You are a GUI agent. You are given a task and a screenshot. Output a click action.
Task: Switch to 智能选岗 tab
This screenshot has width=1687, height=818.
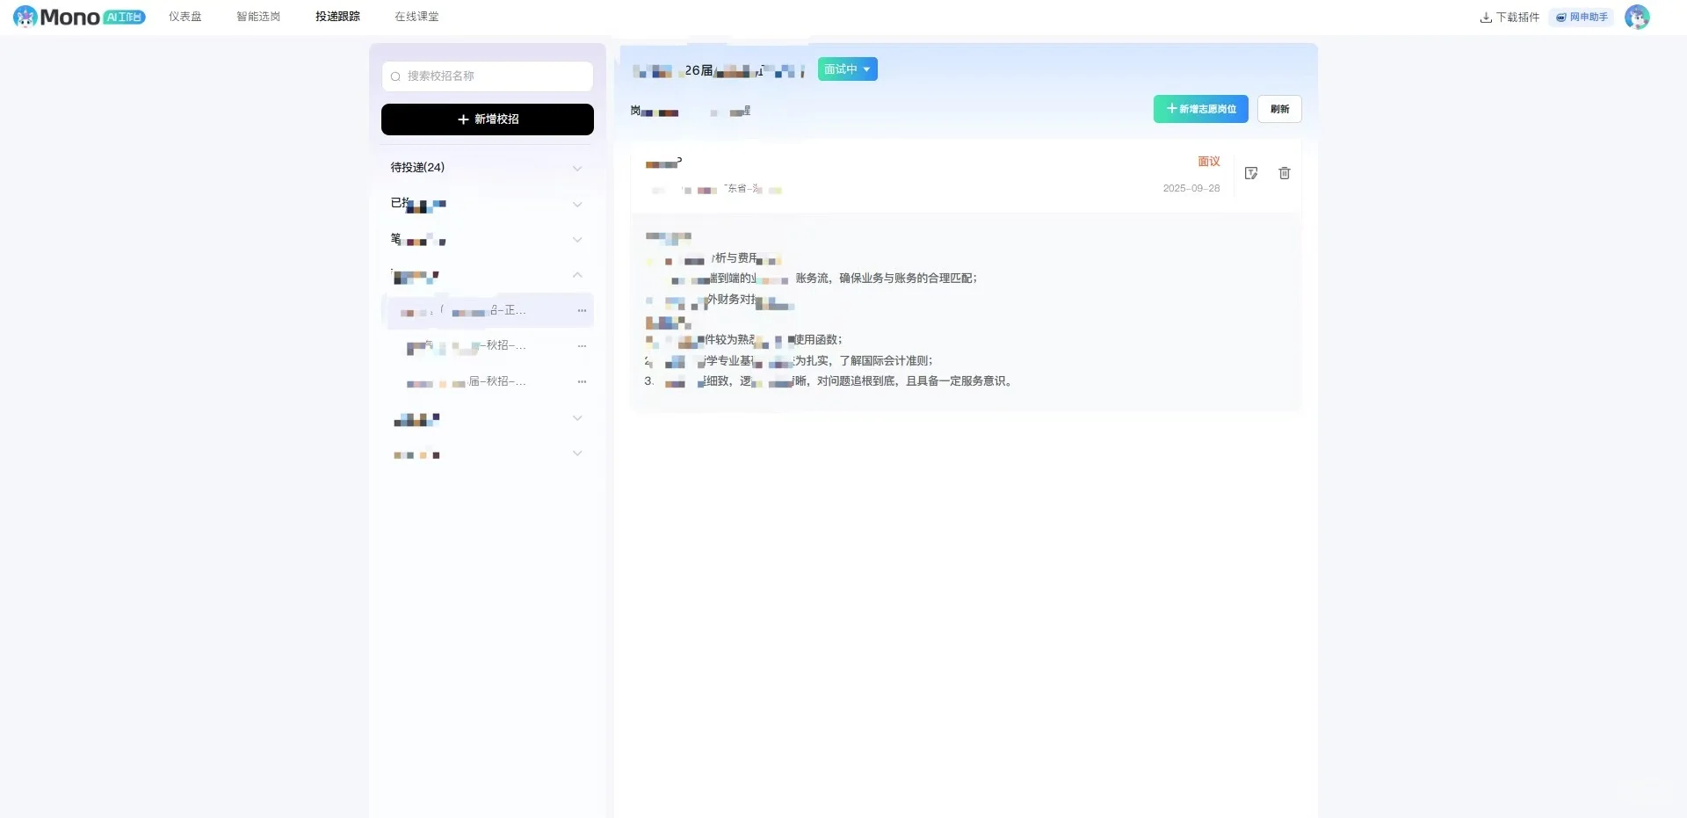[x=258, y=17]
